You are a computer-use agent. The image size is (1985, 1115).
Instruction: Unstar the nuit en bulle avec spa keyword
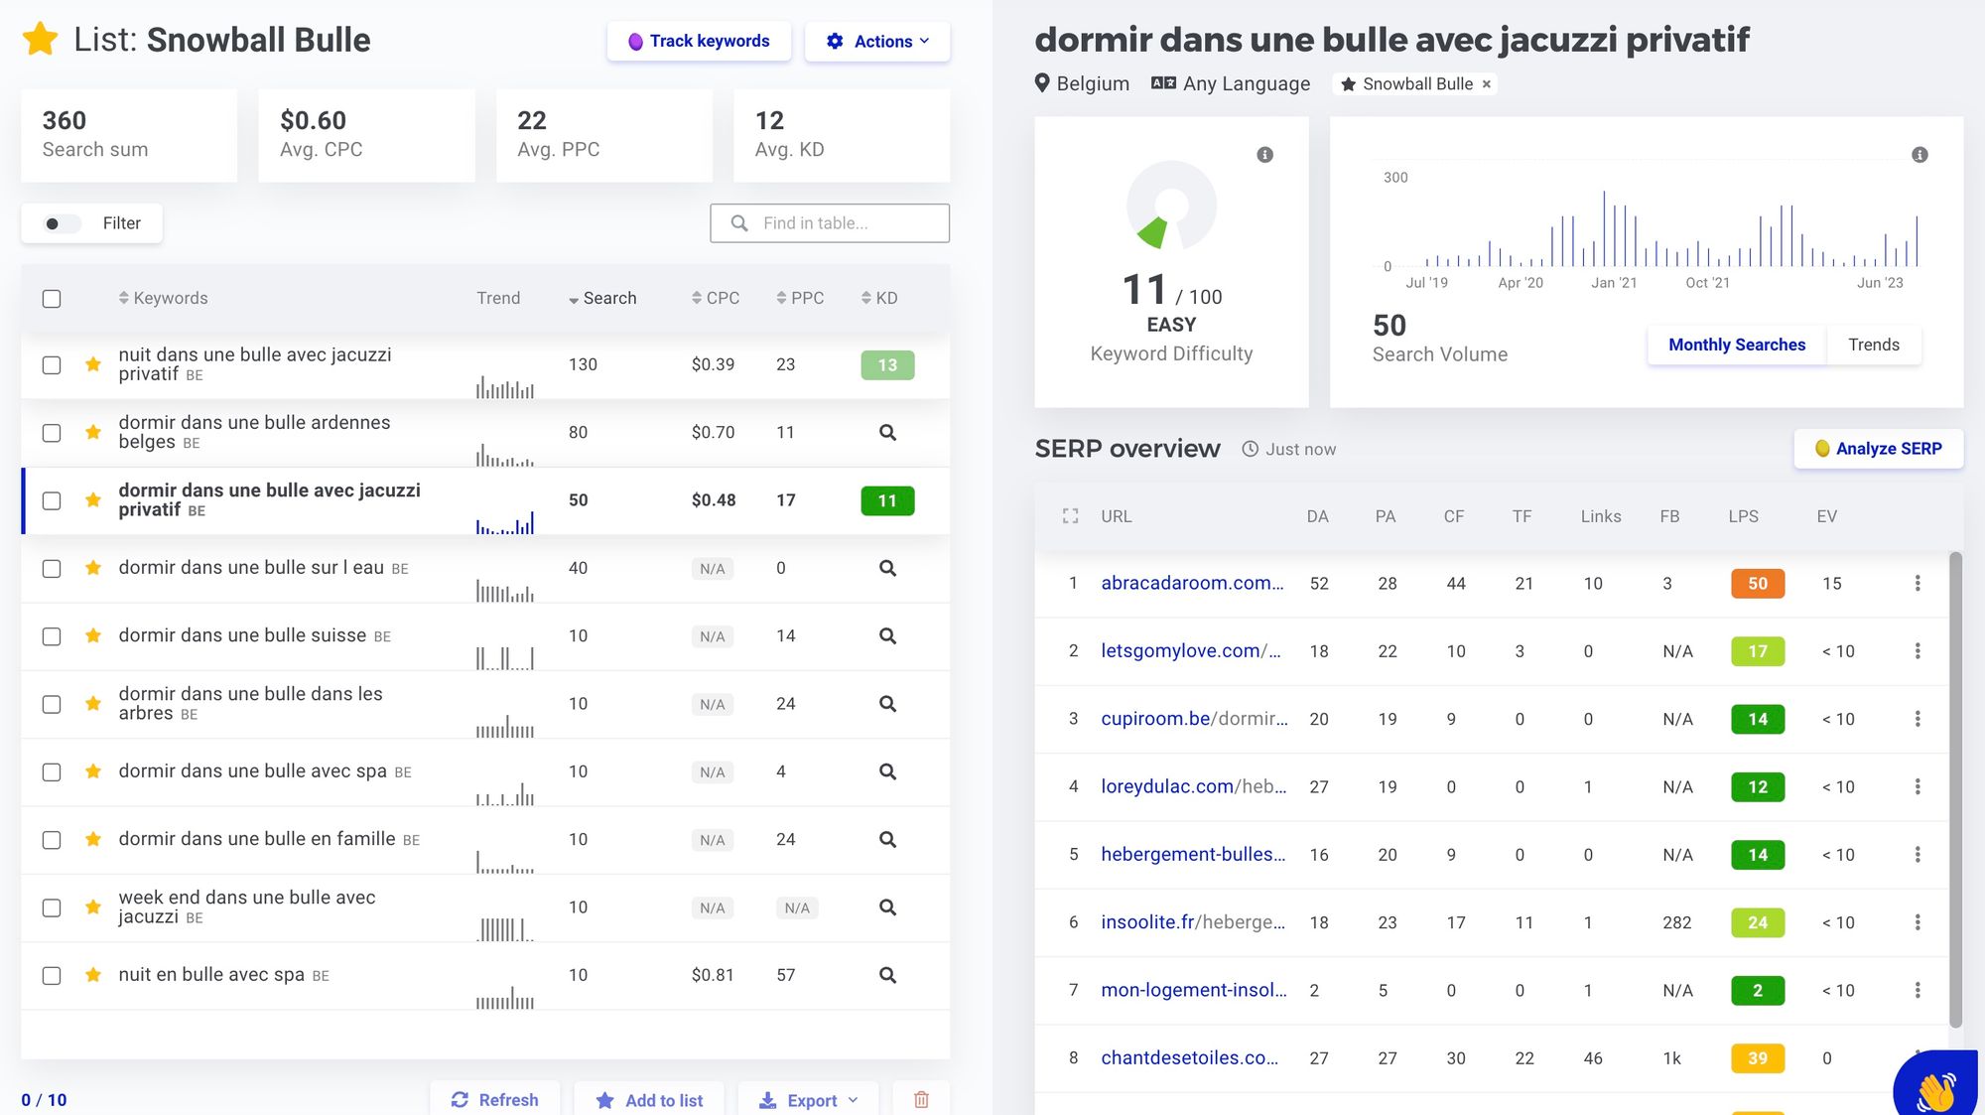click(x=93, y=975)
